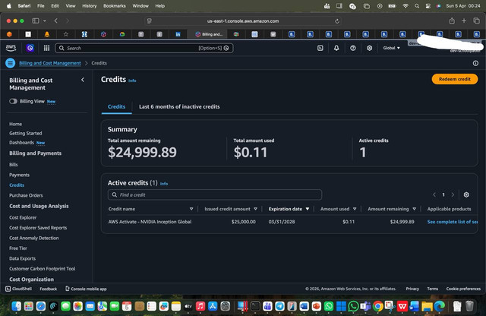Open the Global region dropdown
The width and height of the screenshot is (486, 316).
pyautogui.click(x=391, y=48)
